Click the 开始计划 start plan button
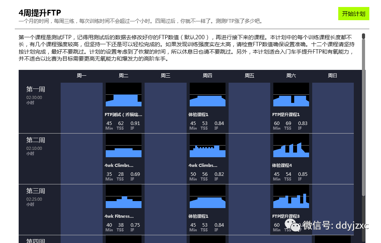The width and height of the screenshot is (381, 243). coord(353,14)
